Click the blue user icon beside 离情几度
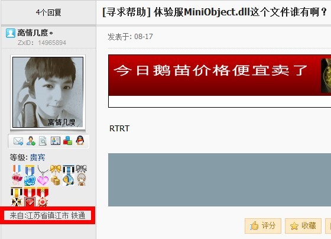 (x=11, y=33)
